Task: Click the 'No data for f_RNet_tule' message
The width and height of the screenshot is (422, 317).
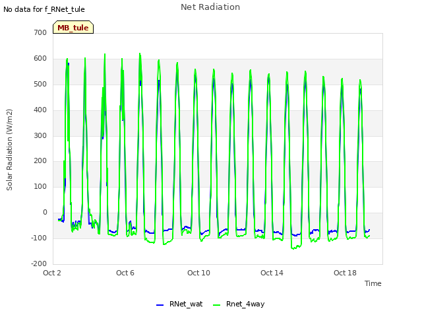Action: tap(44, 9)
